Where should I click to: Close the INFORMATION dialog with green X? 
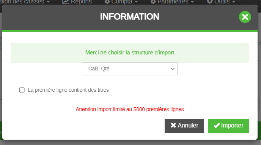click(x=245, y=17)
